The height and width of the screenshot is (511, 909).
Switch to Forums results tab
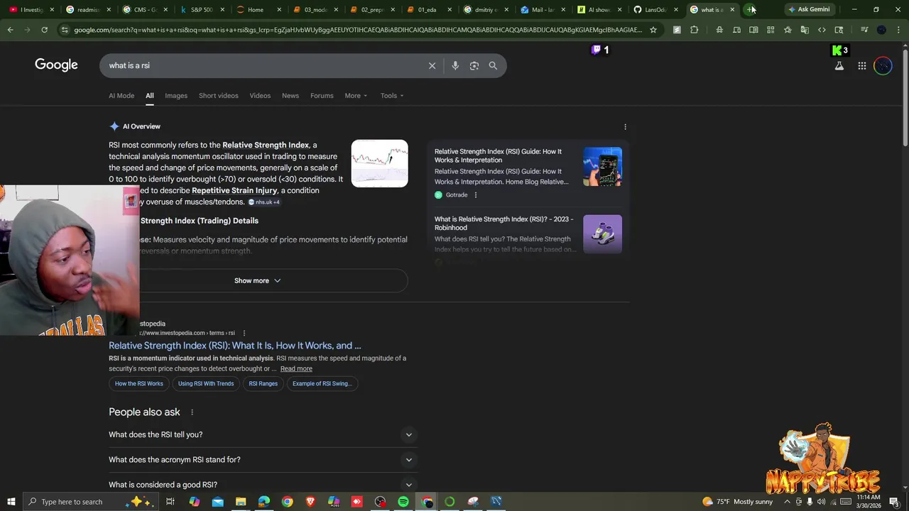coord(322,96)
